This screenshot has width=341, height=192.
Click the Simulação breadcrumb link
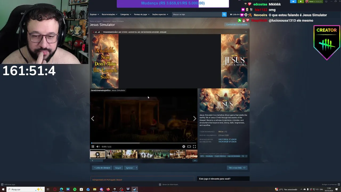(x=106, y=21)
